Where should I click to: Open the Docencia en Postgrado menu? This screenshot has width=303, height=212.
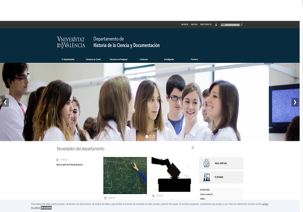[x=118, y=59]
